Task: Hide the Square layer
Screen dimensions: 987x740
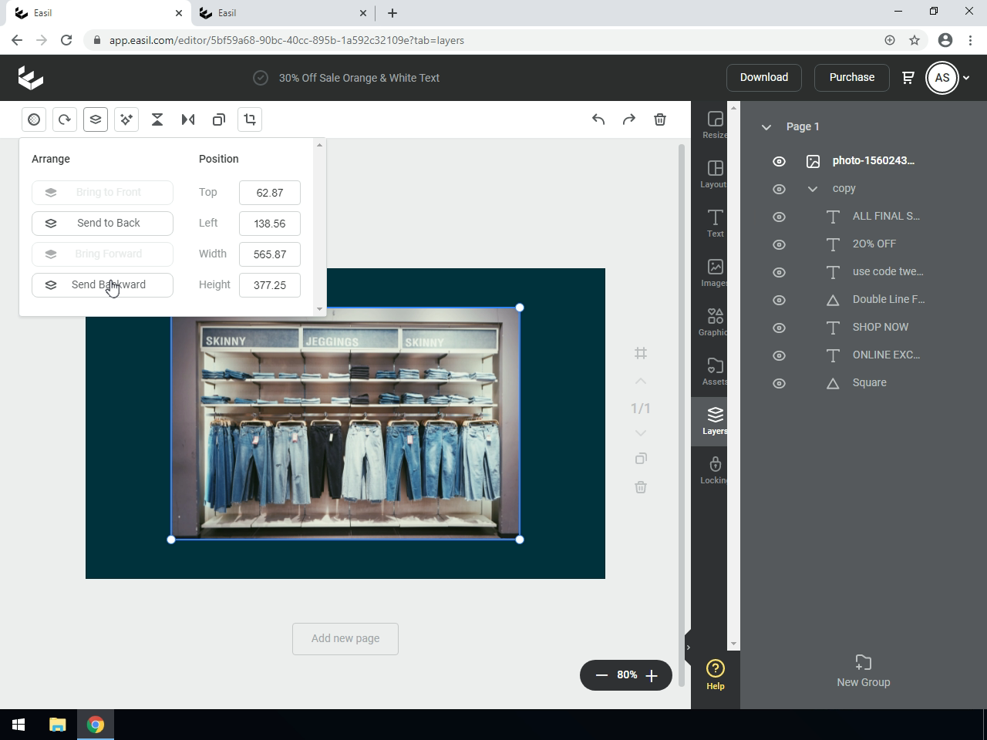Action: (779, 383)
